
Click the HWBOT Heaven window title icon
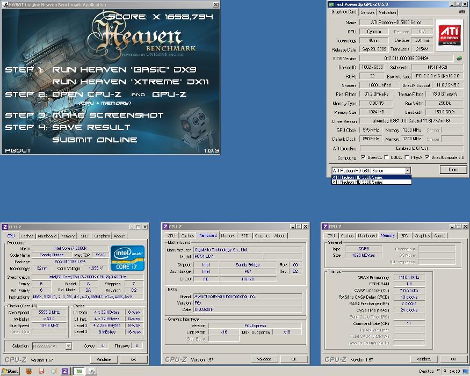tap(5, 4)
